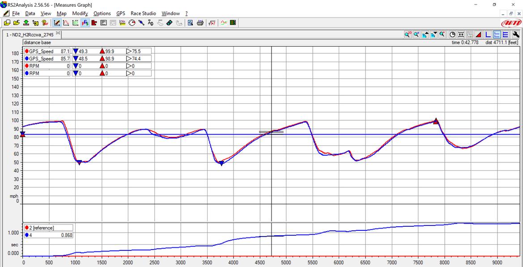Click the printer icon in the toolbar
523x267 pixels.
click(x=200, y=23)
